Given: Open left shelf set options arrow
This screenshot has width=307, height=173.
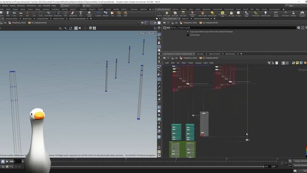Looking at the screenshot, I should pyautogui.click(x=153, y=10).
